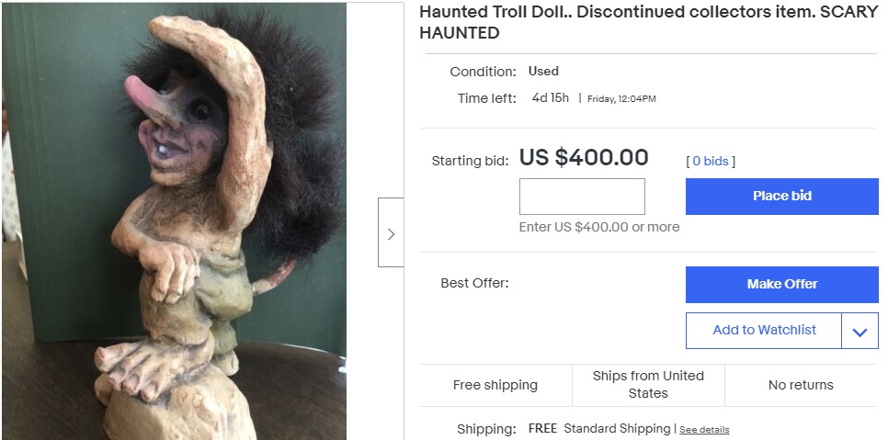888x440 pixels.
Task: Select the Free shipping info cell
Action: click(x=495, y=385)
